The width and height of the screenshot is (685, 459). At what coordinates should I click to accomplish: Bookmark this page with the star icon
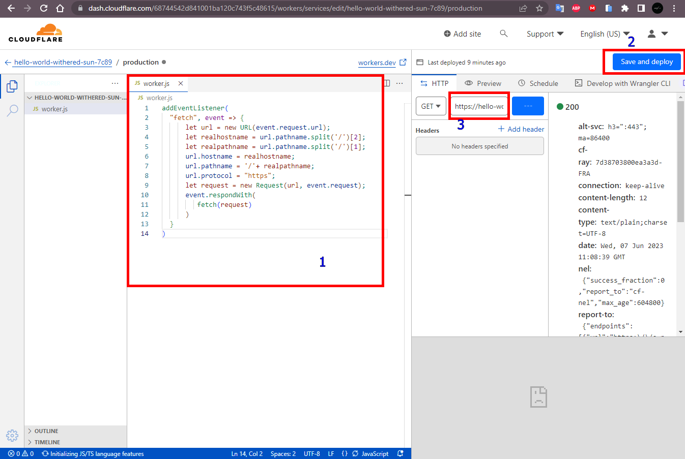pos(539,8)
